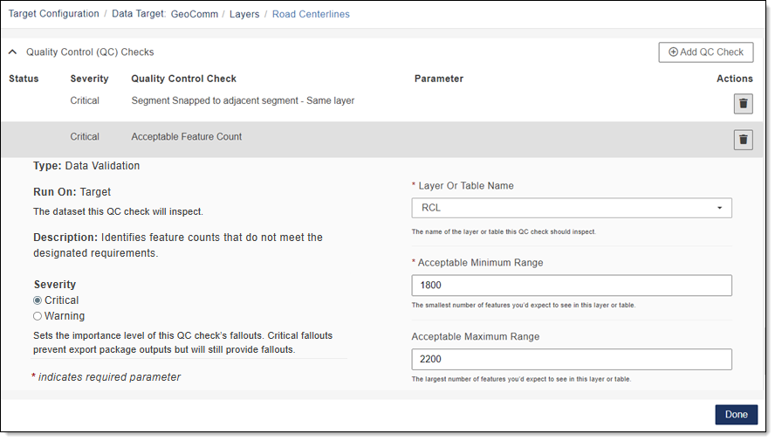Click the Acceptable Maximum Range field

pos(571,360)
